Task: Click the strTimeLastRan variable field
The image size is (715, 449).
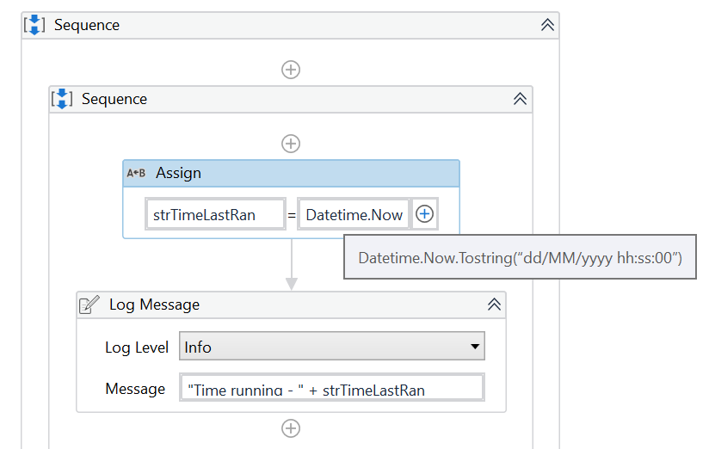Action: tap(215, 215)
